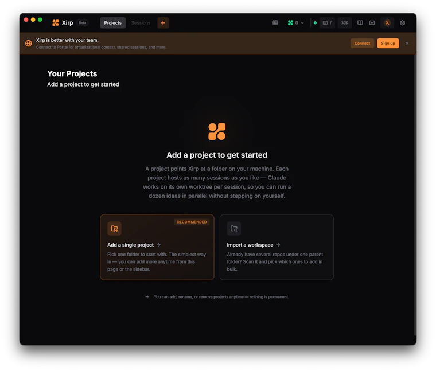Open the mail inbox icon
Viewport: 436px width, 371px height.
372,23
